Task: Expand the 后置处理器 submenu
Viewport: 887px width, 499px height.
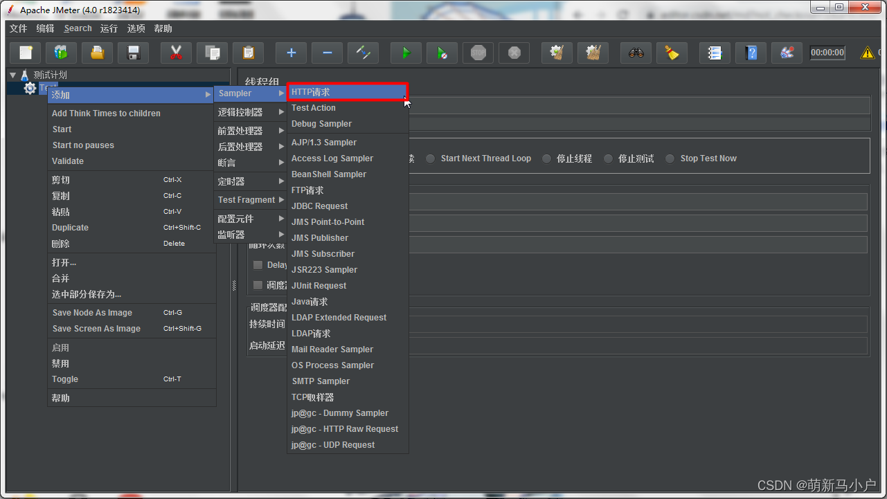Action: point(251,147)
